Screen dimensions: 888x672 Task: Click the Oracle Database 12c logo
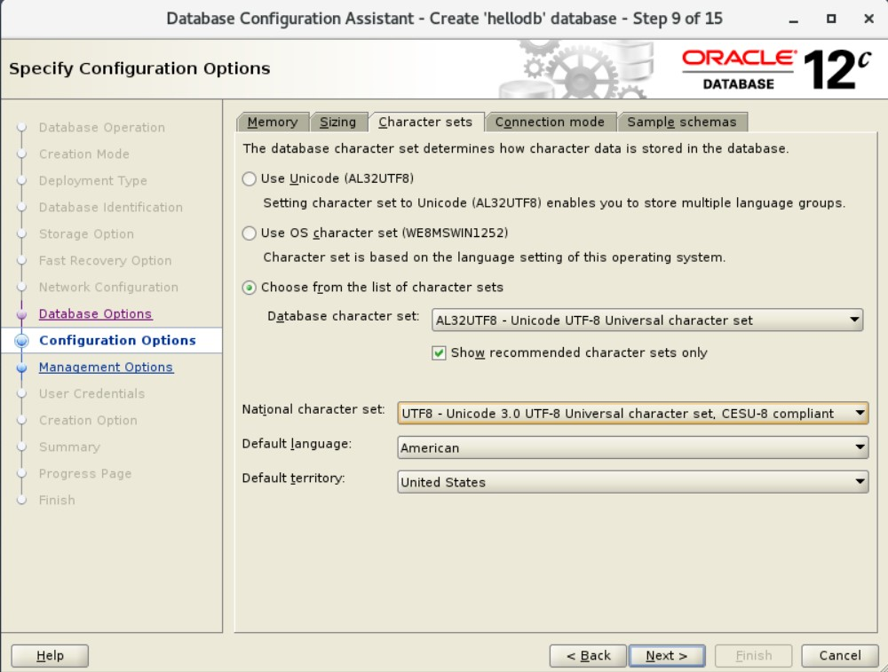(x=776, y=69)
